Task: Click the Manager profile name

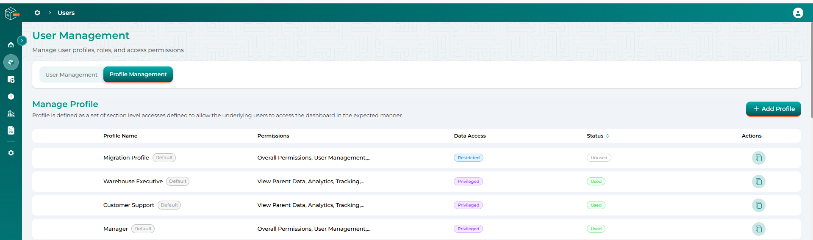Action: [116, 229]
